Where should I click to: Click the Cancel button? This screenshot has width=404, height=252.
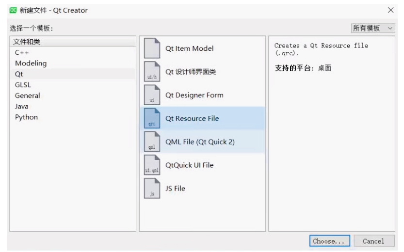(x=374, y=241)
